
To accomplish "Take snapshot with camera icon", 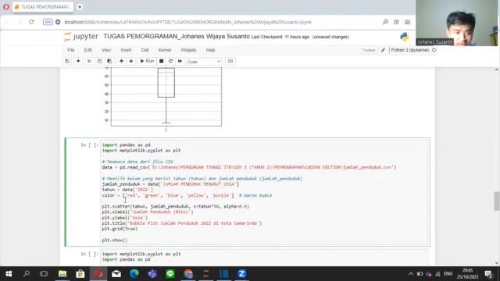I will click(408, 22).
